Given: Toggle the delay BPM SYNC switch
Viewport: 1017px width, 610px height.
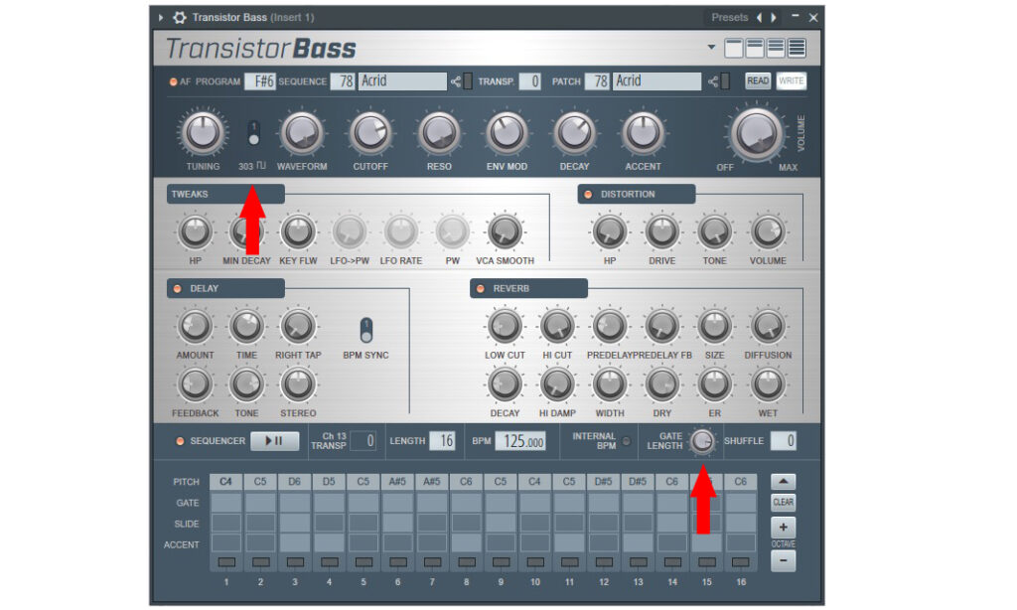Looking at the screenshot, I should point(365,330).
